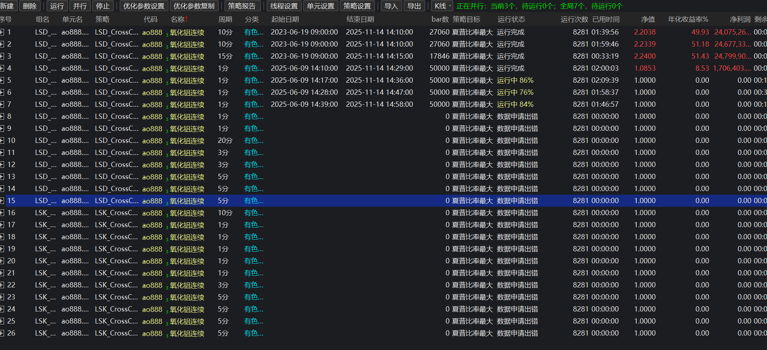This screenshot has width=767, height=350.
Task: Expand row 26 tree node
Action: [2, 333]
